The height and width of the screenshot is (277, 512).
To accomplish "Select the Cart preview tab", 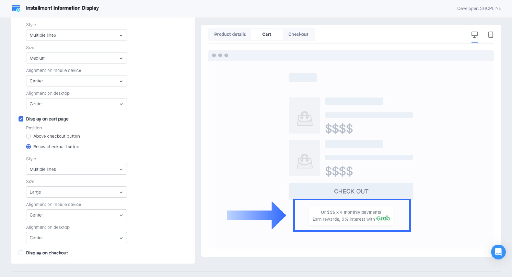I will 267,34.
